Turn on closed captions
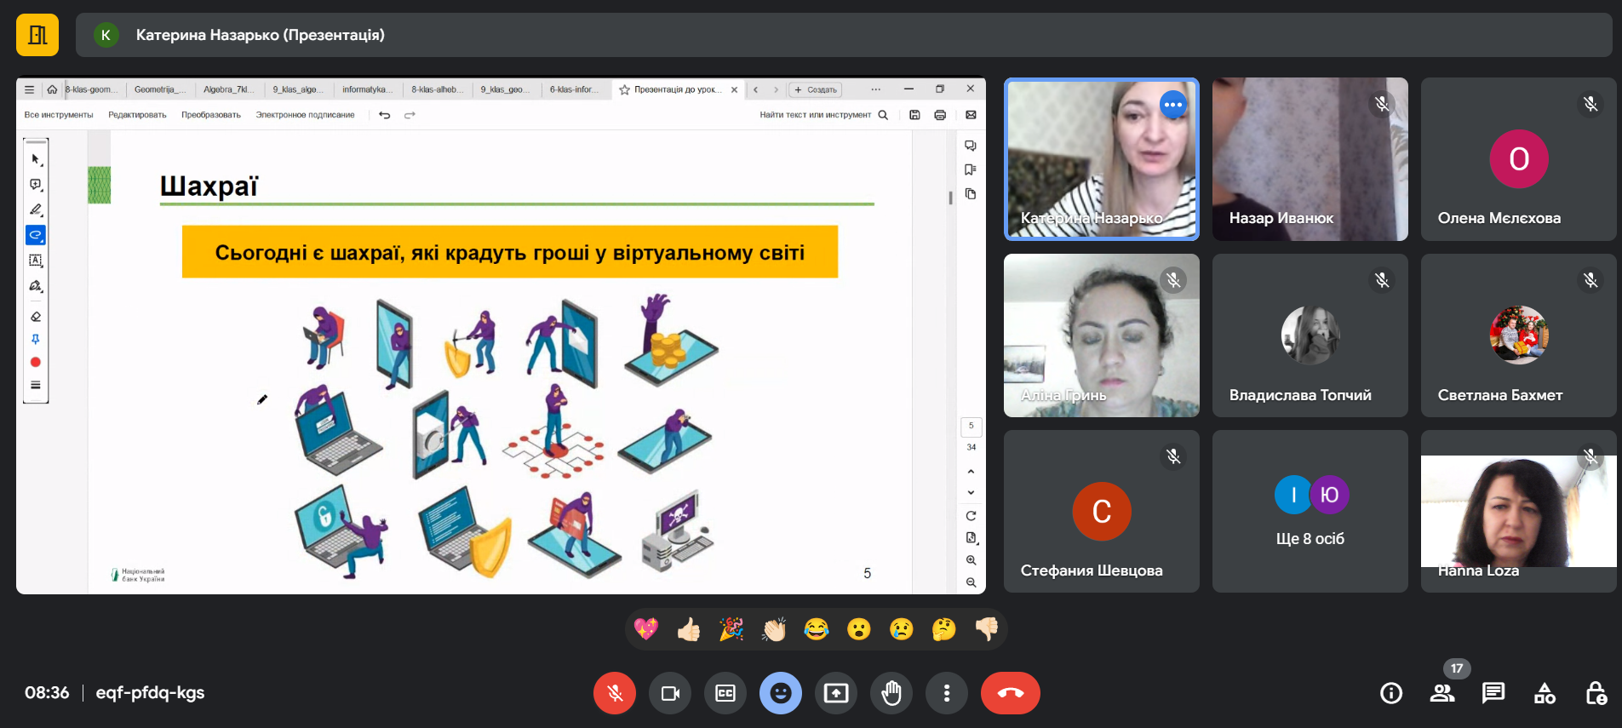Image resolution: width=1622 pixels, height=728 pixels. (725, 693)
